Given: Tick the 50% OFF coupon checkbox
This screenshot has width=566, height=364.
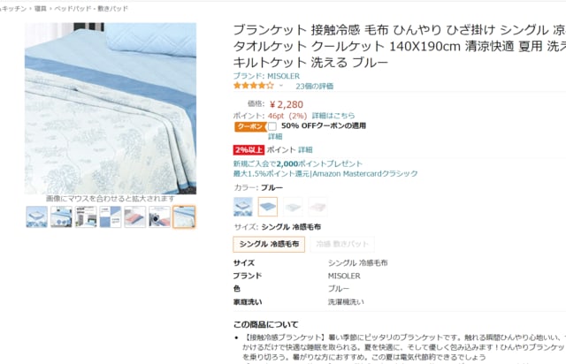Looking at the screenshot, I should [272, 126].
